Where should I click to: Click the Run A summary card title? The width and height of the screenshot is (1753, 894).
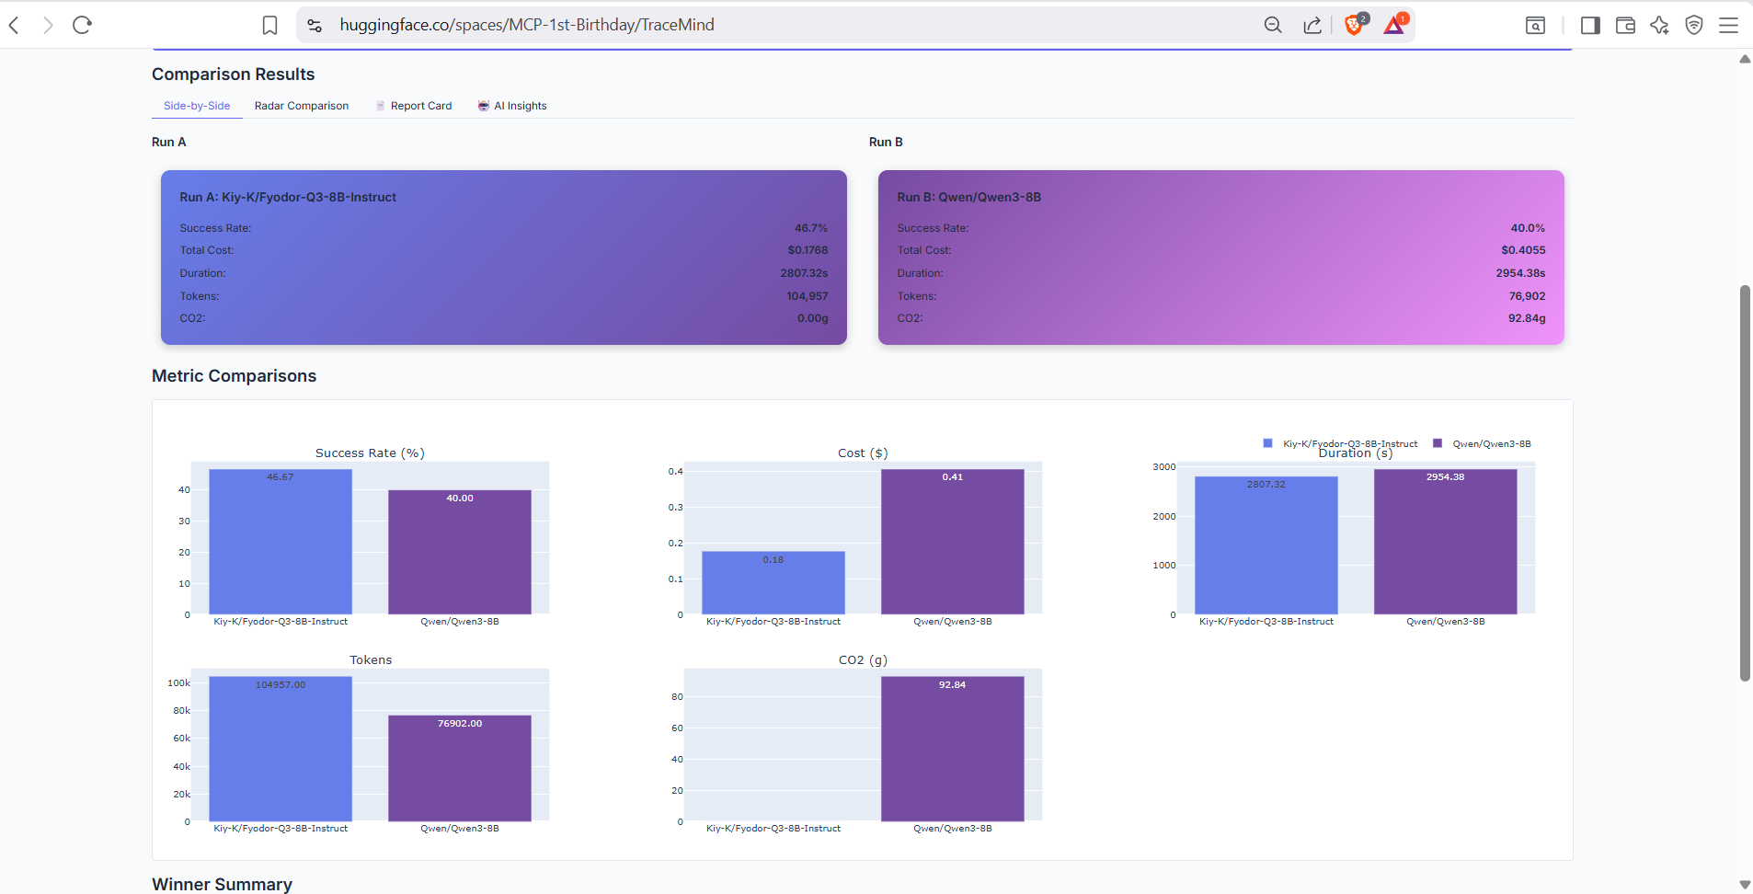pyautogui.click(x=288, y=197)
